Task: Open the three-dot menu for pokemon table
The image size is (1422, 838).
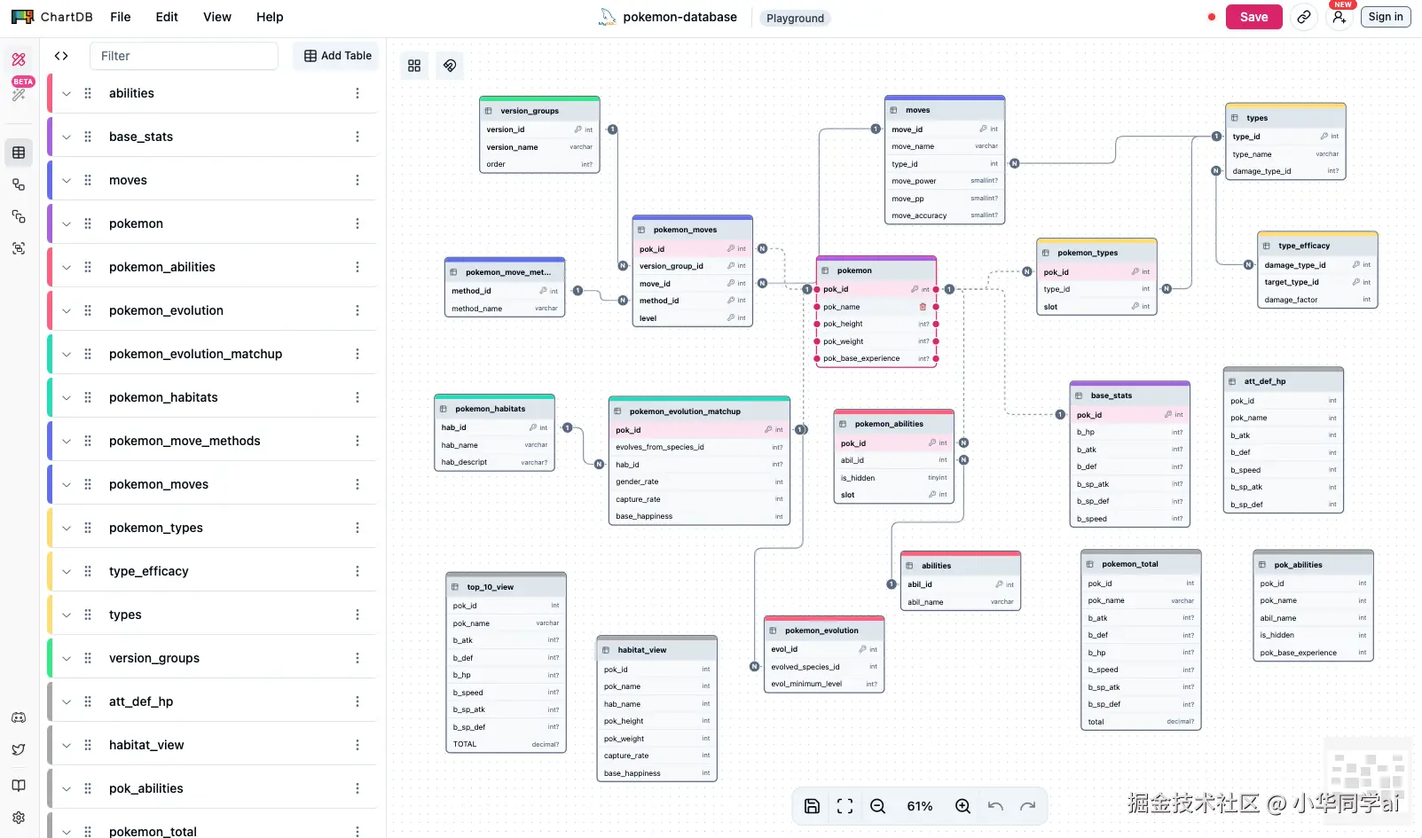Action: click(x=357, y=223)
